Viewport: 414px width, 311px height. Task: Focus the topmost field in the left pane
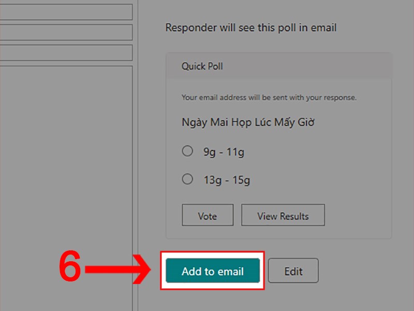click(x=66, y=12)
